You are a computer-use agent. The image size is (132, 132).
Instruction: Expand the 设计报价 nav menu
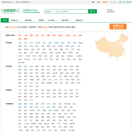(52, 21)
